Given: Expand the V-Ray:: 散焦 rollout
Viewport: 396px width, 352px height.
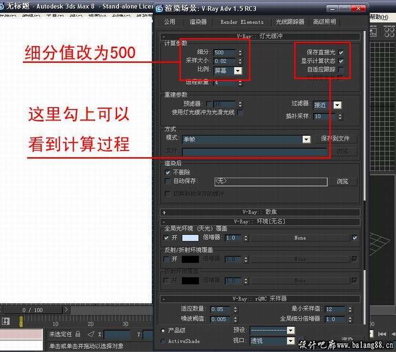Looking at the screenshot, I should (260, 212).
